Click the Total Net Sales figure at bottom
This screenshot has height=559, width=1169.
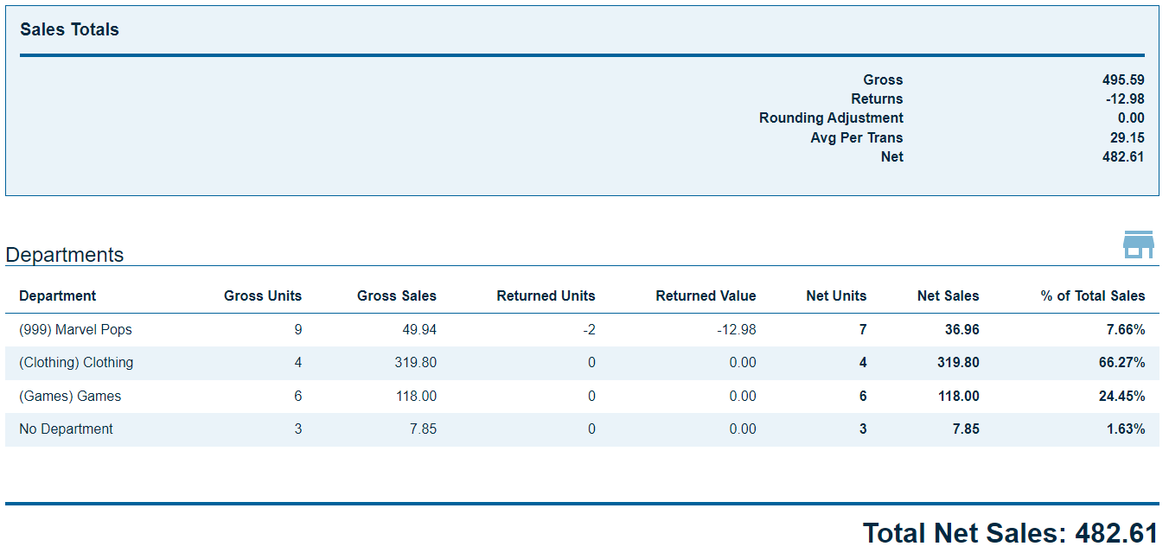[1010, 533]
